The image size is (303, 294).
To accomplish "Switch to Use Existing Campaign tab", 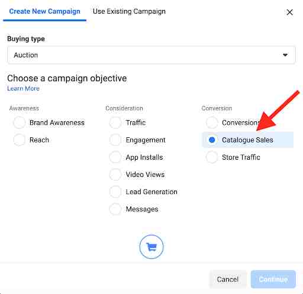I will 129,11.
